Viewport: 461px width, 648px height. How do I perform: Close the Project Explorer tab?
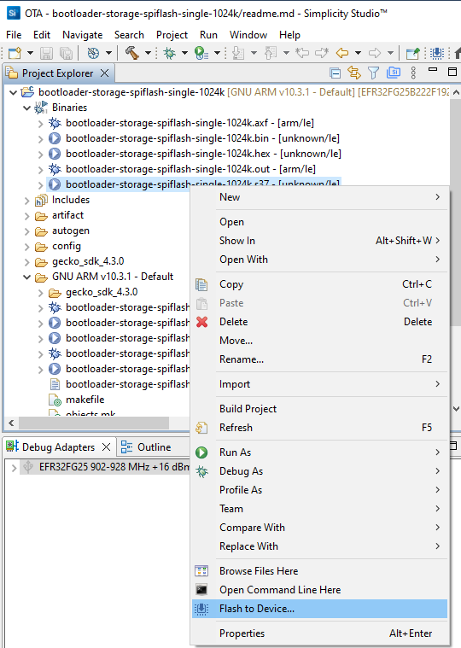pyautogui.click(x=105, y=73)
